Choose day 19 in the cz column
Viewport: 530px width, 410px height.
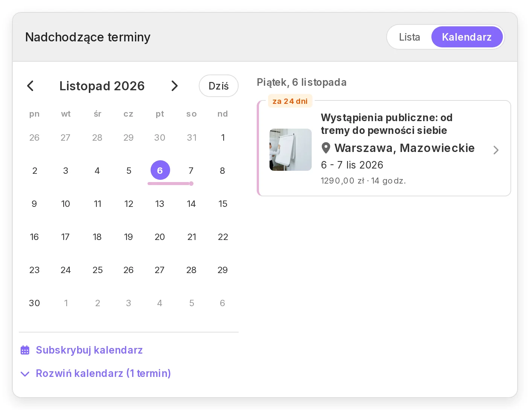point(128,237)
